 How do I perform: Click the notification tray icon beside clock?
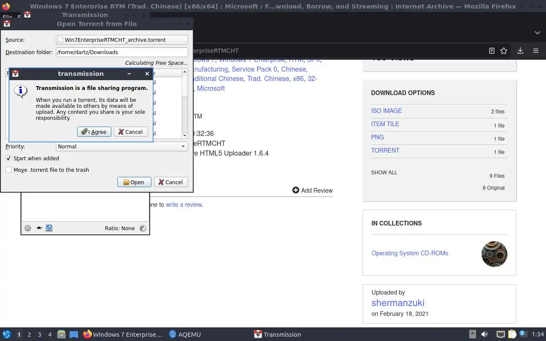[x=523, y=335]
